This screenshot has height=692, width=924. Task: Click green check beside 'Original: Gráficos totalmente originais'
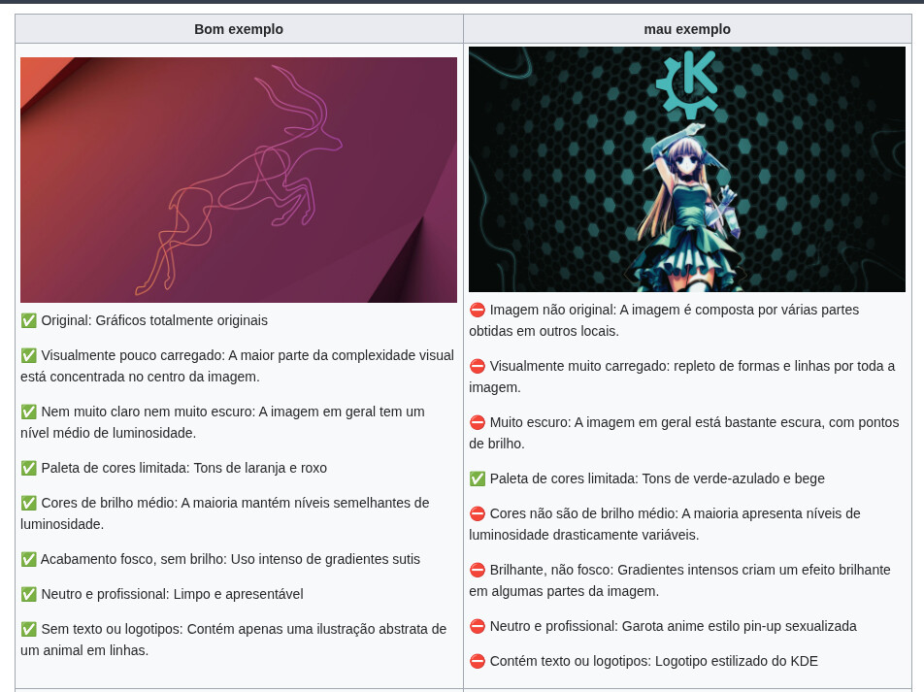(x=28, y=320)
